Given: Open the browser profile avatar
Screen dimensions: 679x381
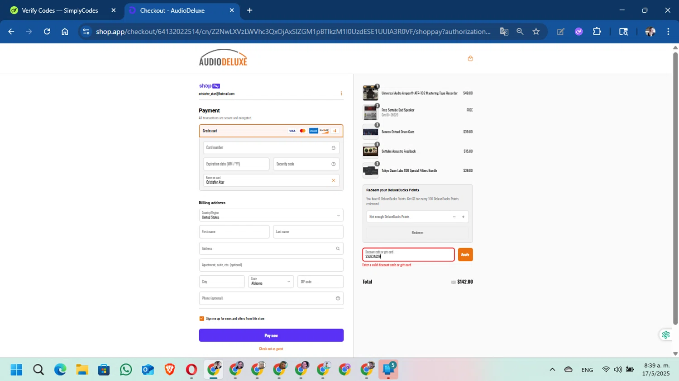Looking at the screenshot, I should coord(650,32).
